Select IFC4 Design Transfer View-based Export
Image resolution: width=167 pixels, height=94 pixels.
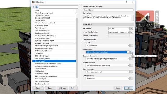coord(54,63)
